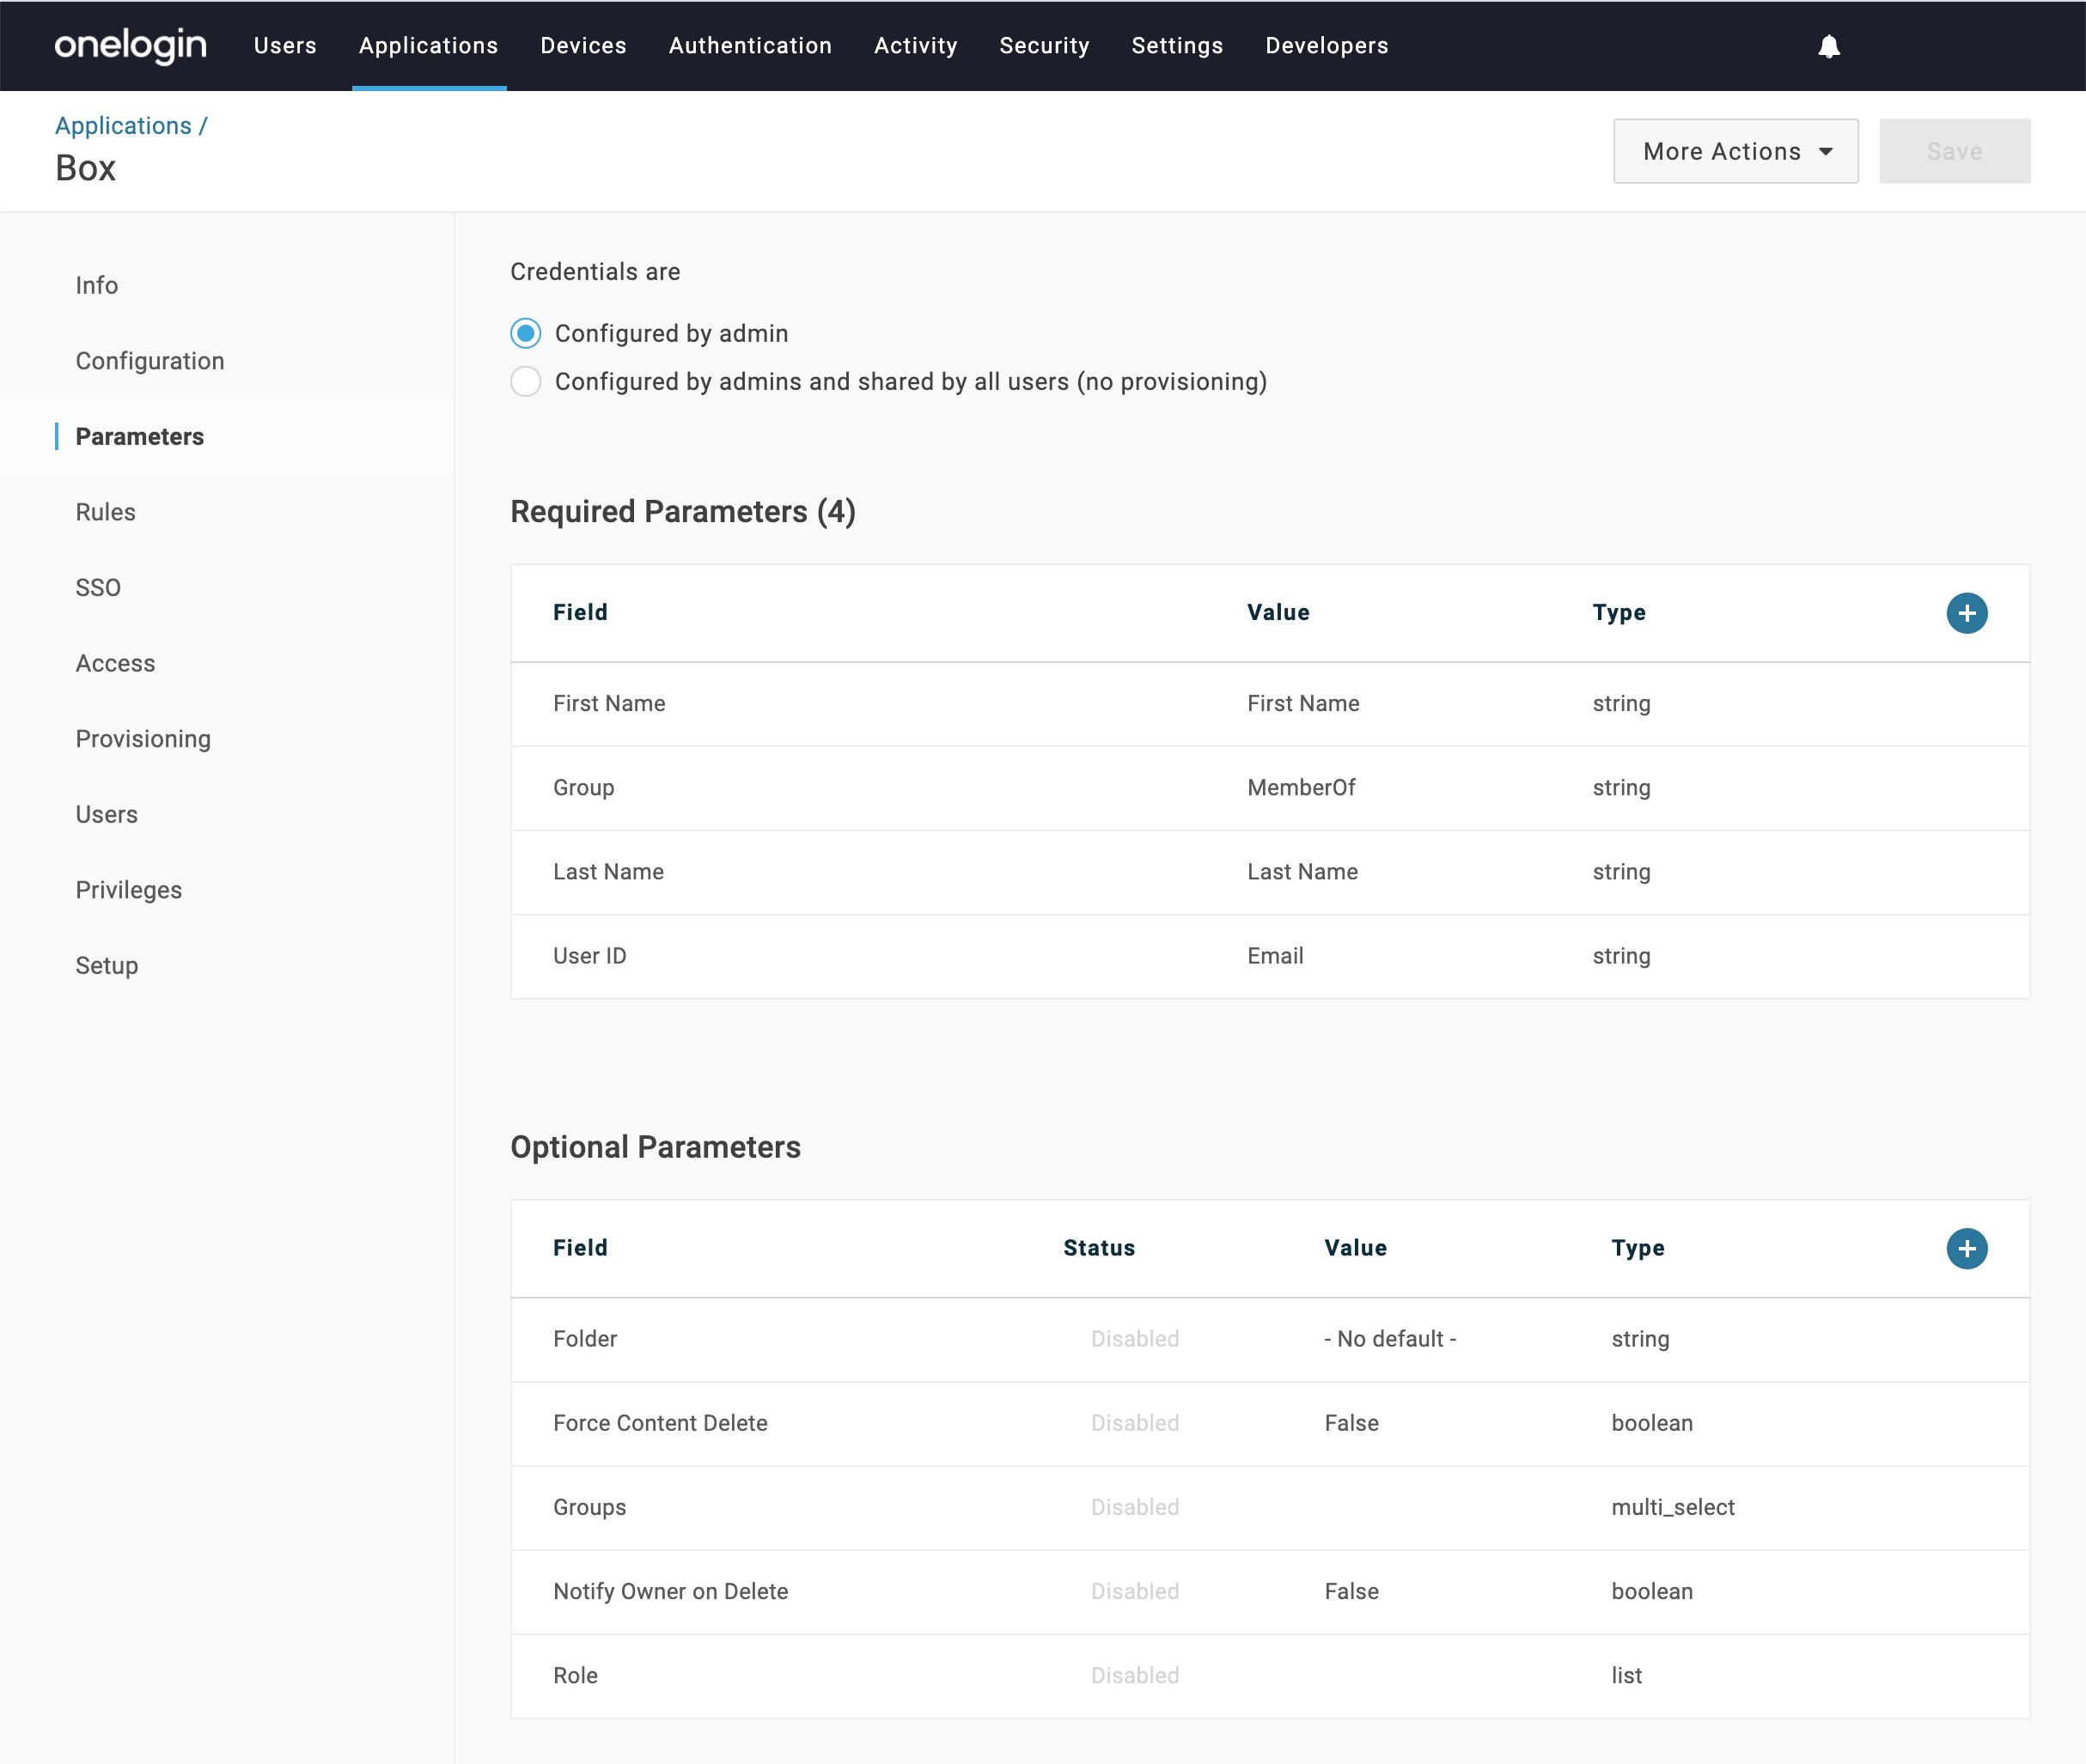The width and height of the screenshot is (2086, 1764).
Task: Click the '- No default -' value for Folder
Action: tap(1390, 1339)
